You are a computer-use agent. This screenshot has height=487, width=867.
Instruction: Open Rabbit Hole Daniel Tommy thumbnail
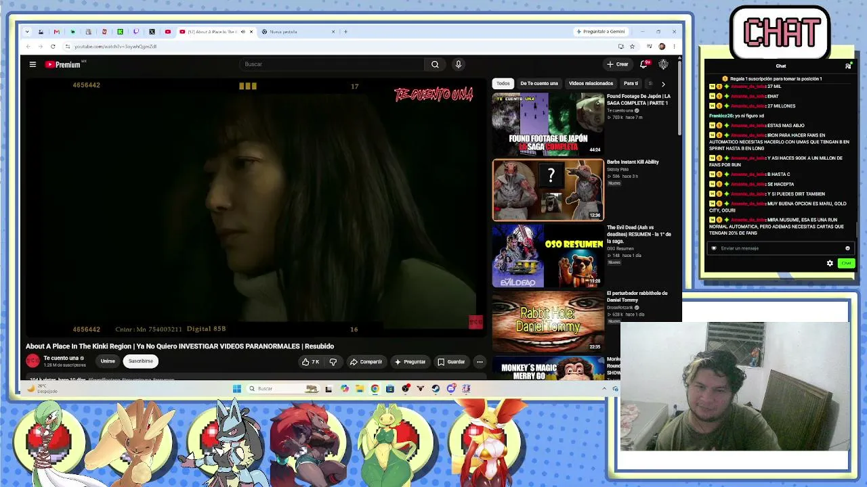click(x=548, y=321)
